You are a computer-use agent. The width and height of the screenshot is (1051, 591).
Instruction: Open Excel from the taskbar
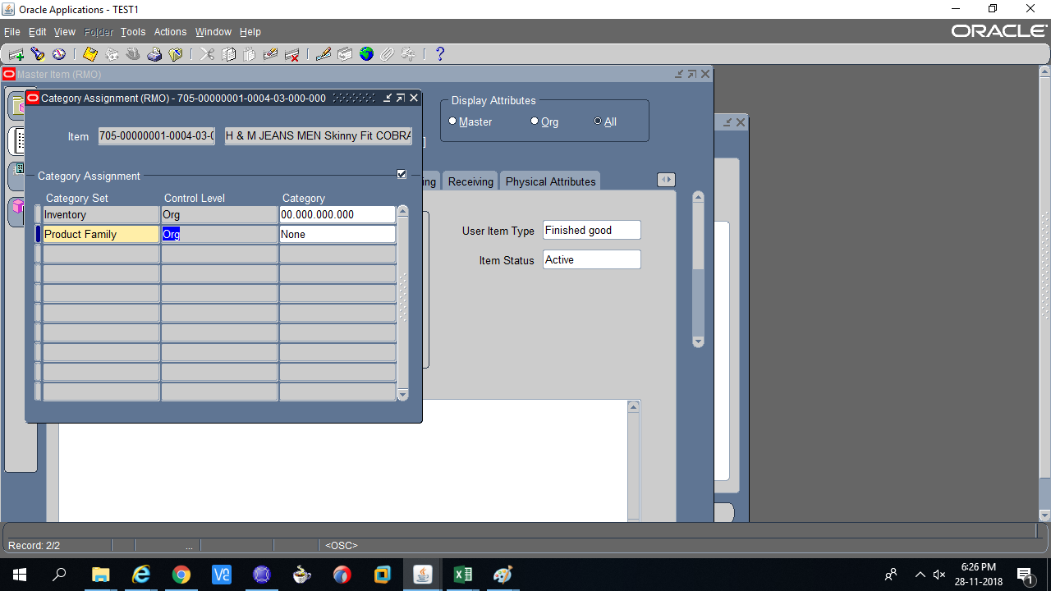click(462, 574)
